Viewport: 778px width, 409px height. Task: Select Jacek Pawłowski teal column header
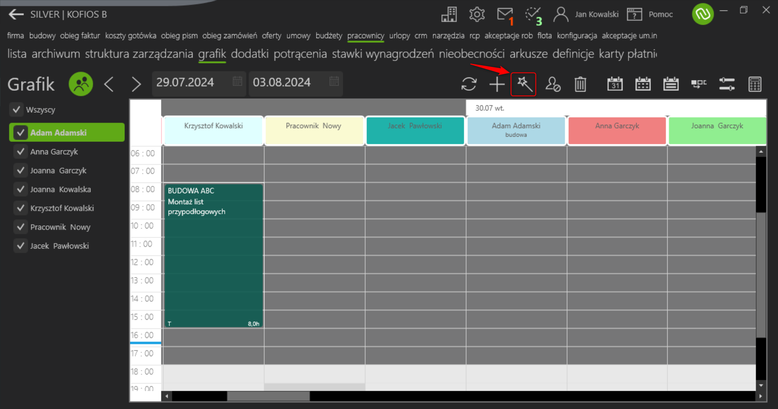click(x=415, y=131)
